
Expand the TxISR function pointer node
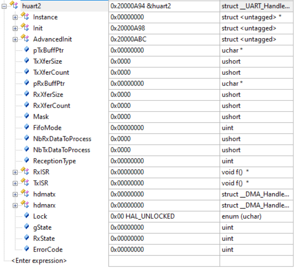point(15,183)
